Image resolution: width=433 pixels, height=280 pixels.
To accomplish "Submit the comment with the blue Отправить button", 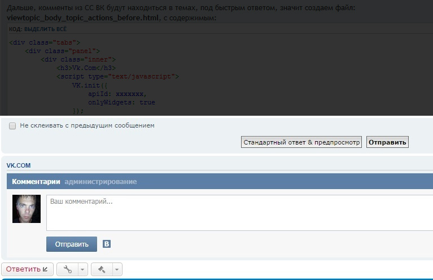I will [x=72, y=244].
